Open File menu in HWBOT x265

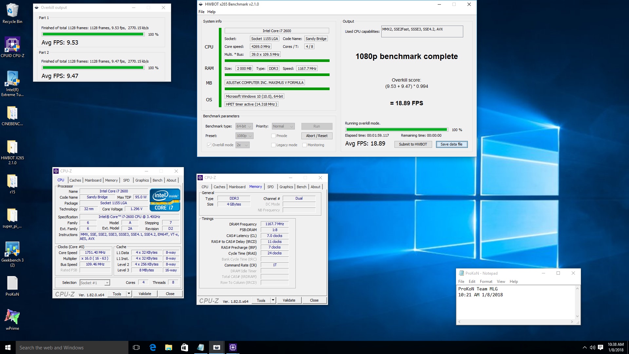pos(201,12)
